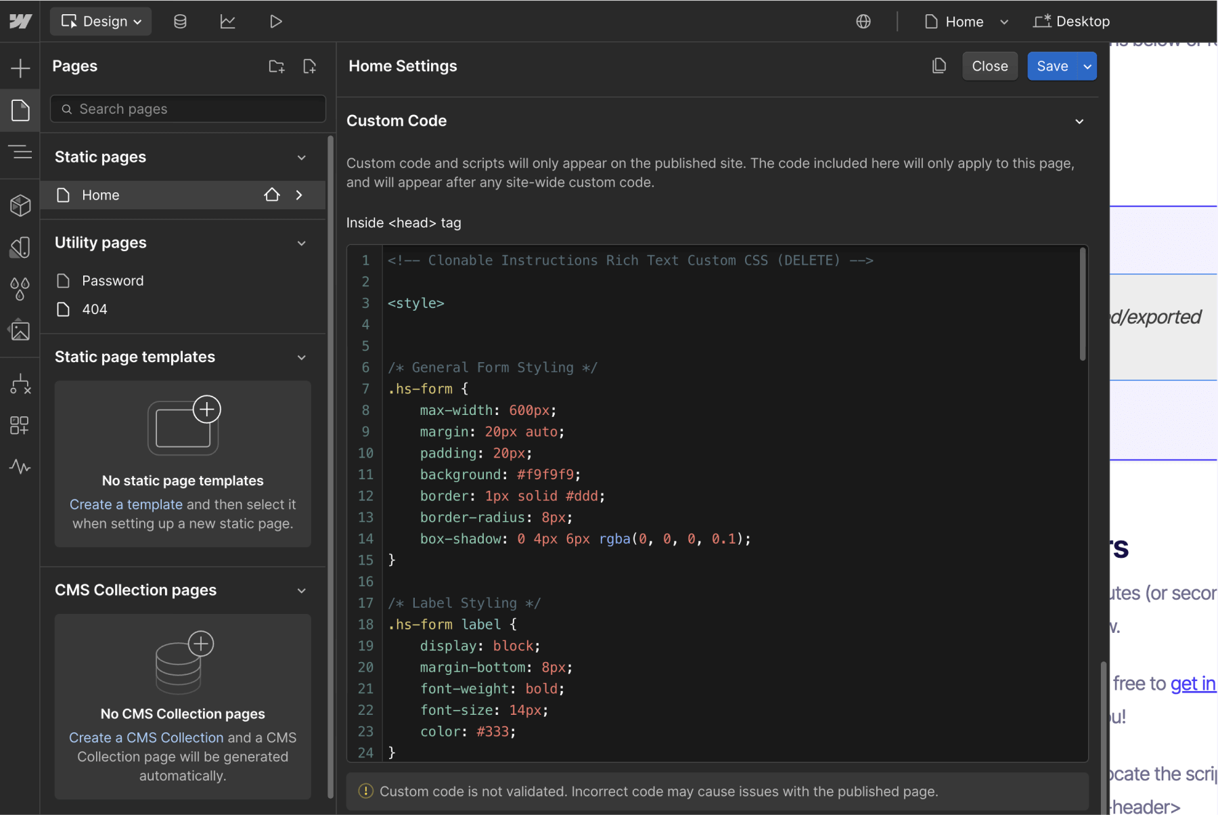Viewport: 1218px width, 815px height.
Task: Click the code editor vertical scrollbar
Action: click(x=1083, y=304)
